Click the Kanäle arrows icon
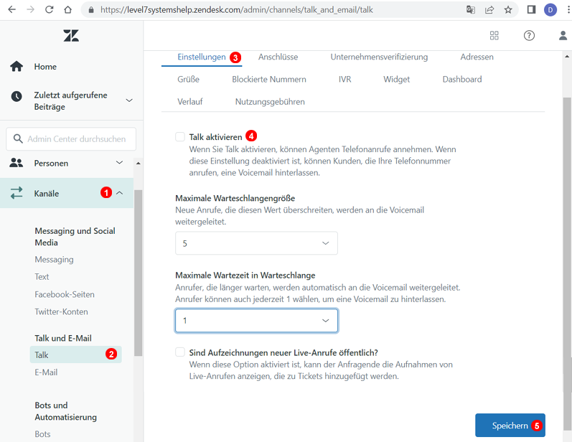This screenshot has width=572, height=442. point(17,193)
